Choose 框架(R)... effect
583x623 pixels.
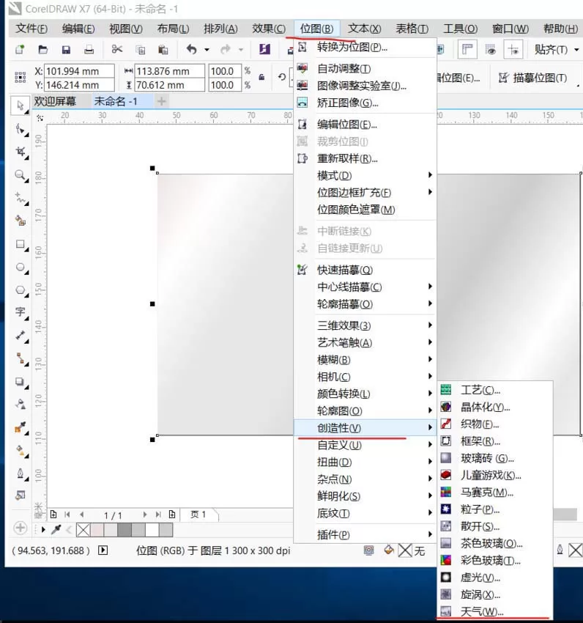point(496,441)
